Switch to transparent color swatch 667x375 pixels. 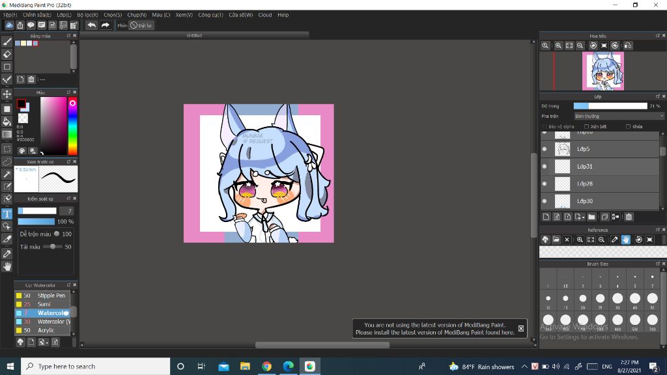[23, 118]
